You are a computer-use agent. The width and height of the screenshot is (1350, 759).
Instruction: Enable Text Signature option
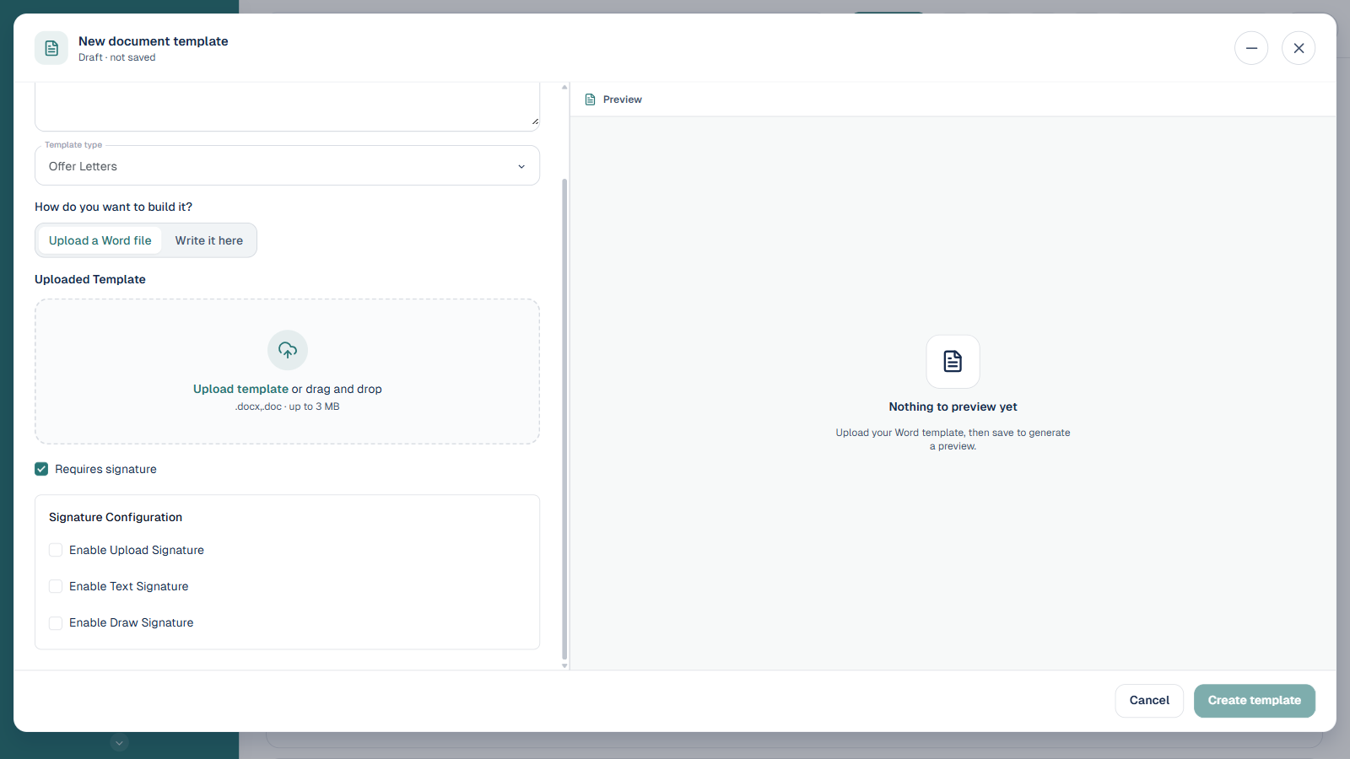point(56,586)
